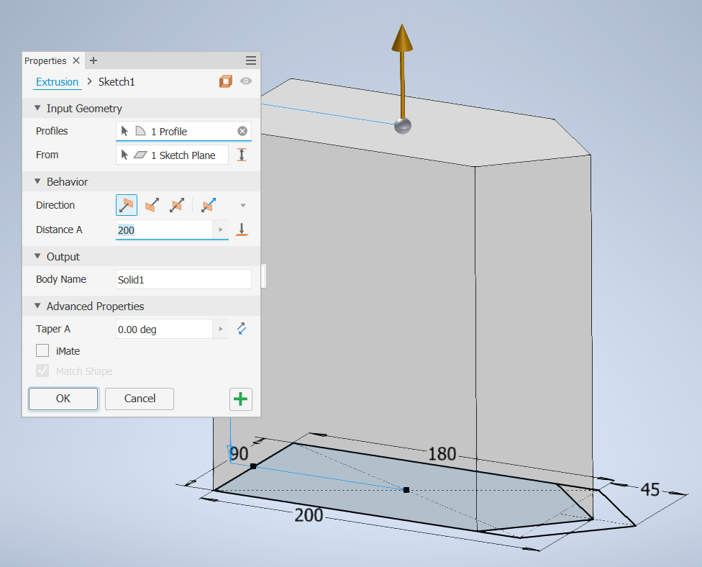Click the Profiles selection arrow icon
The height and width of the screenshot is (567, 702).
coord(126,131)
